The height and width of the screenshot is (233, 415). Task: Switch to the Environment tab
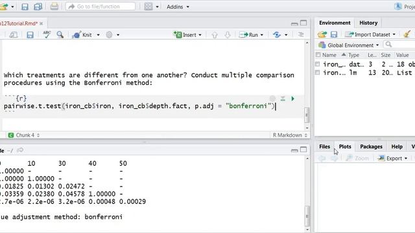pyautogui.click(x=335, y=23)
